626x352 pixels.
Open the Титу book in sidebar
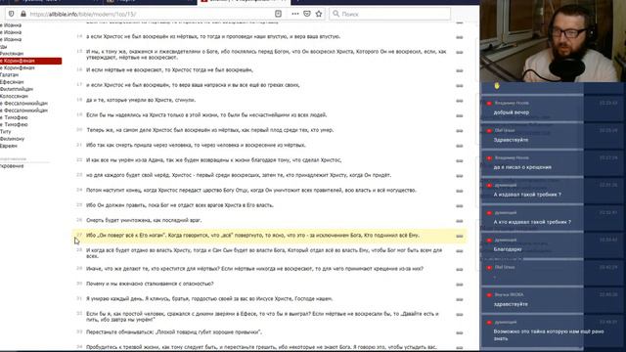(x=6, y=132)
